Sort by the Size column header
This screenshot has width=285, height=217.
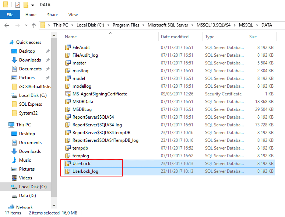coord(261,37)
